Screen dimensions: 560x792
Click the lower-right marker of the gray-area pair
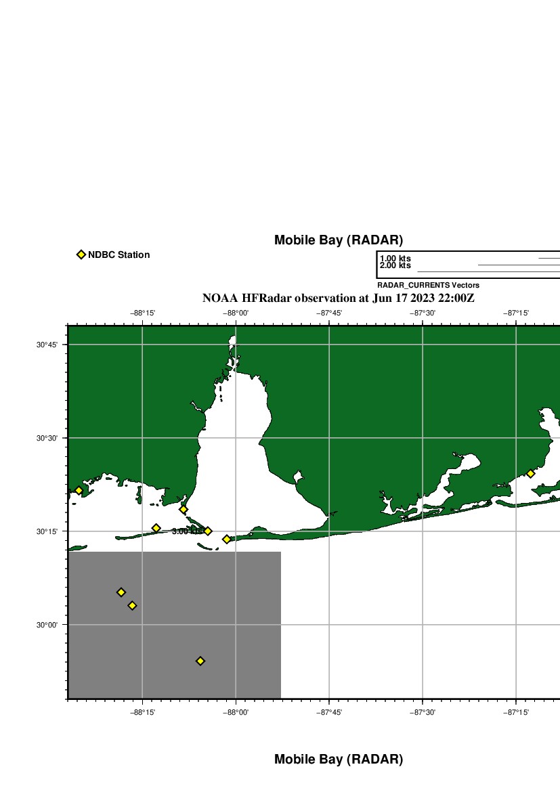[x=132, y=606]
